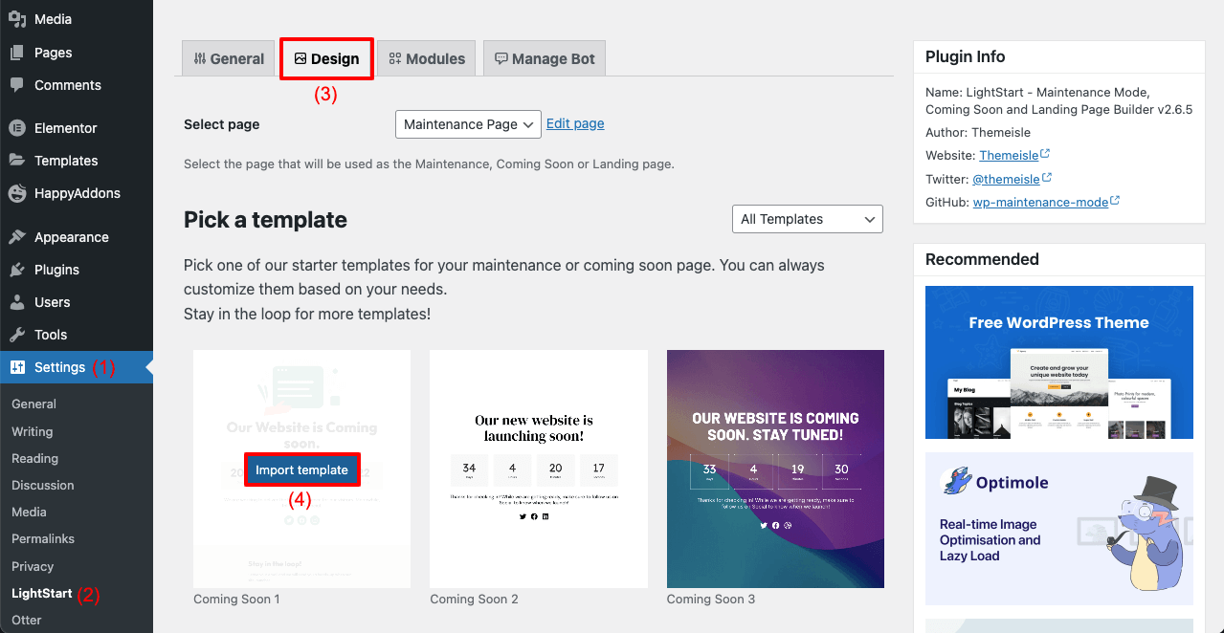The image size is (1224, 633).
Task: Switch to the Manage Bot tab
Action: 545,58
